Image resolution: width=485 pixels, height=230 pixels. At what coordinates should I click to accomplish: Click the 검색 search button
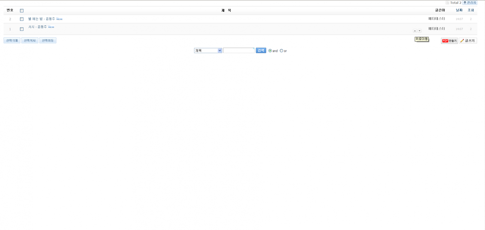click(261, 50)
